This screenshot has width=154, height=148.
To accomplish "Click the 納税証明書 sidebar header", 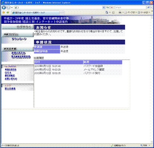I will pyautogui.click(x=17, y=49).
